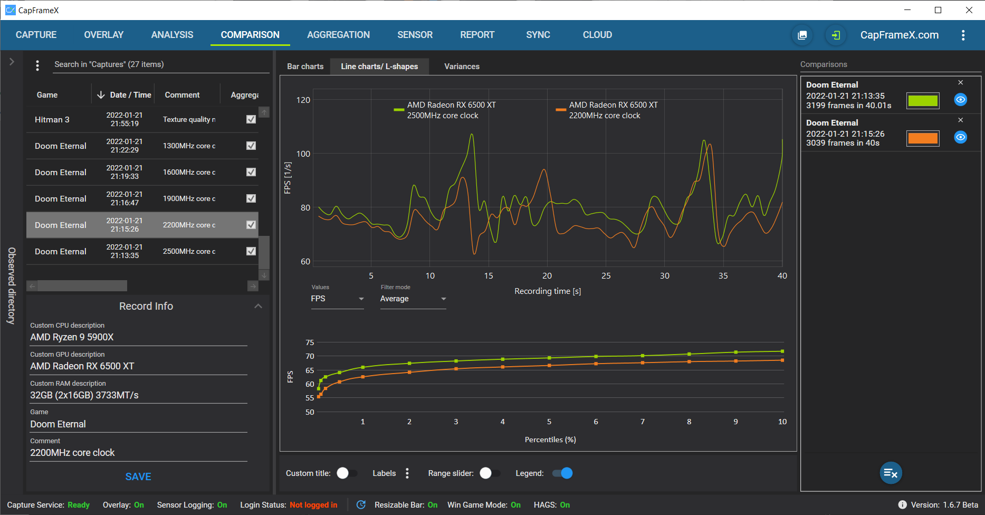Image resolution: width=985 pixels, height=515 pixels.
Task: Click the version info icon in status bar
Action: [x=902, y=505]
